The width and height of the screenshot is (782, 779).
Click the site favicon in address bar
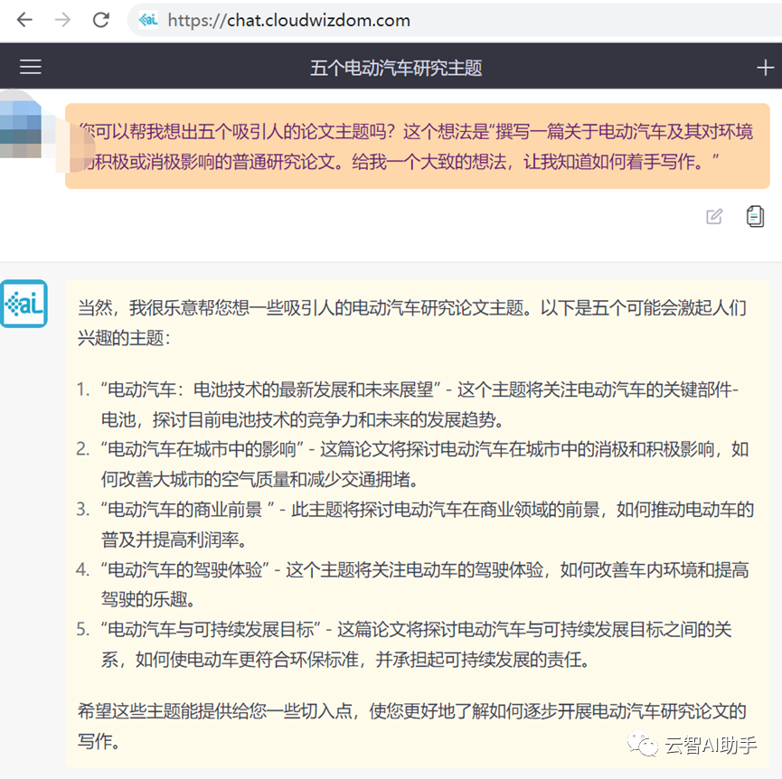pyautogui.click(x=148, y=20)
